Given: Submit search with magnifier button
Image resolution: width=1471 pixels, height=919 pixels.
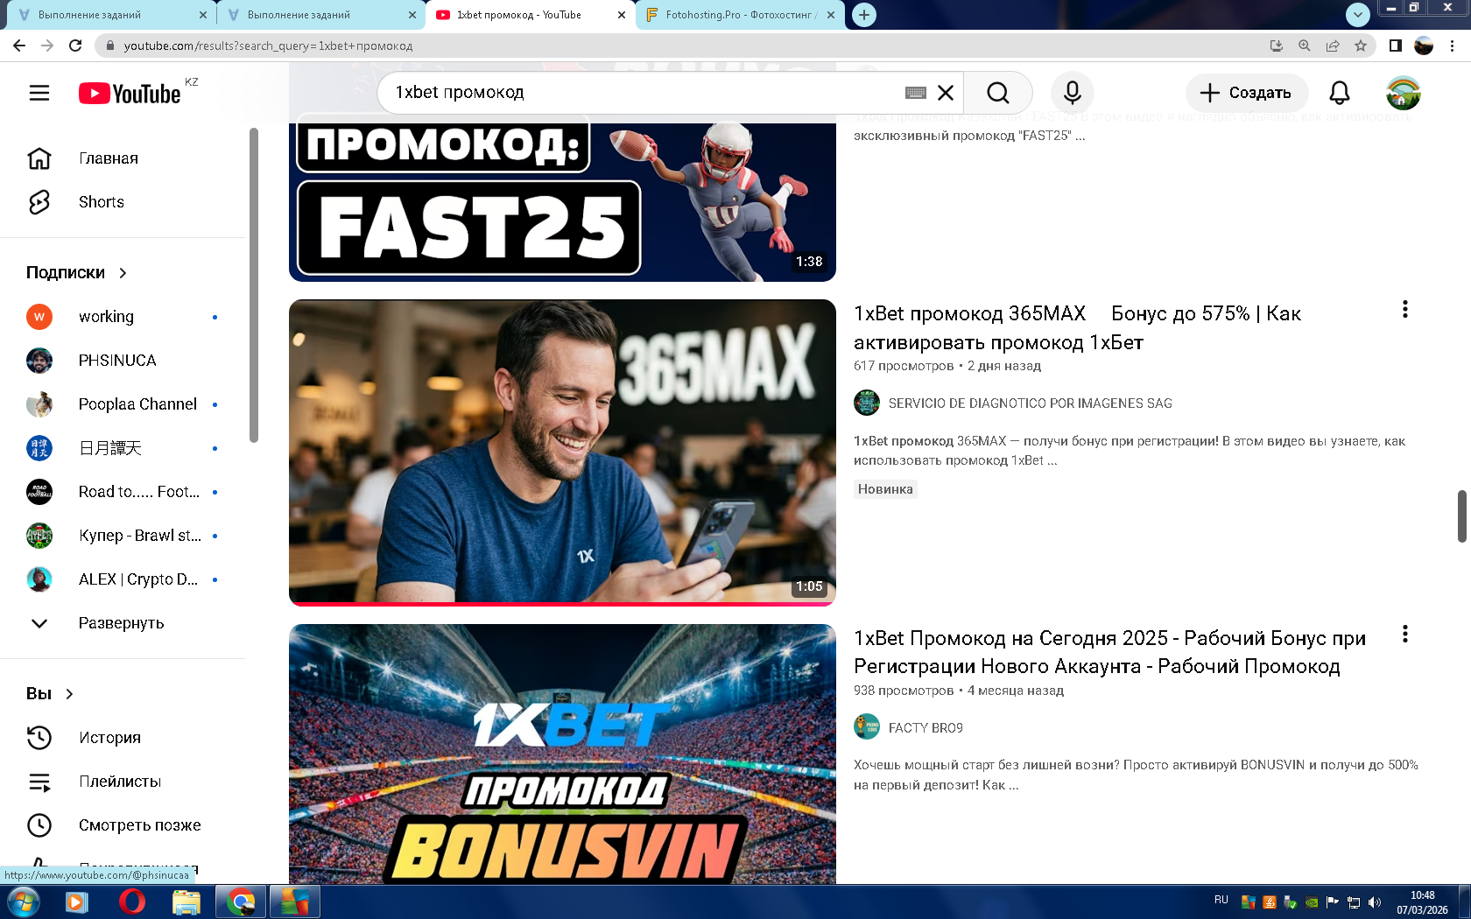Looking at the screenshot, I should pos(998,93).
